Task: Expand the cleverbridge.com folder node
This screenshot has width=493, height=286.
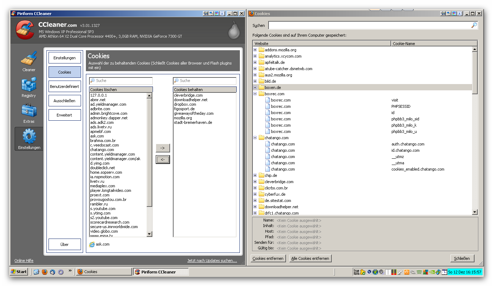Action: pos(255,182)
